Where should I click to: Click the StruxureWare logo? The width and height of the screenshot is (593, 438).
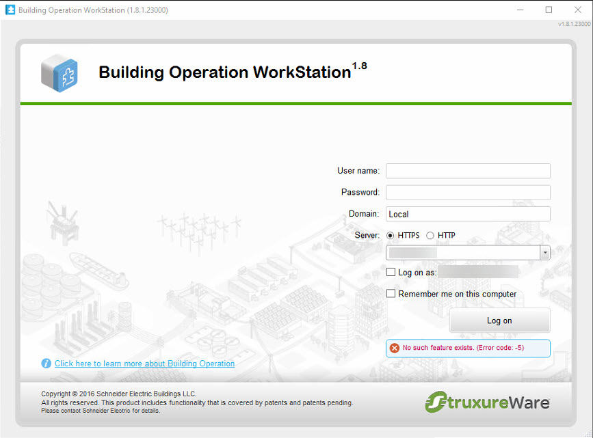point(487,402)
